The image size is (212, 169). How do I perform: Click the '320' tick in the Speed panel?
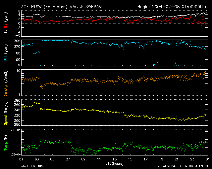17,115
